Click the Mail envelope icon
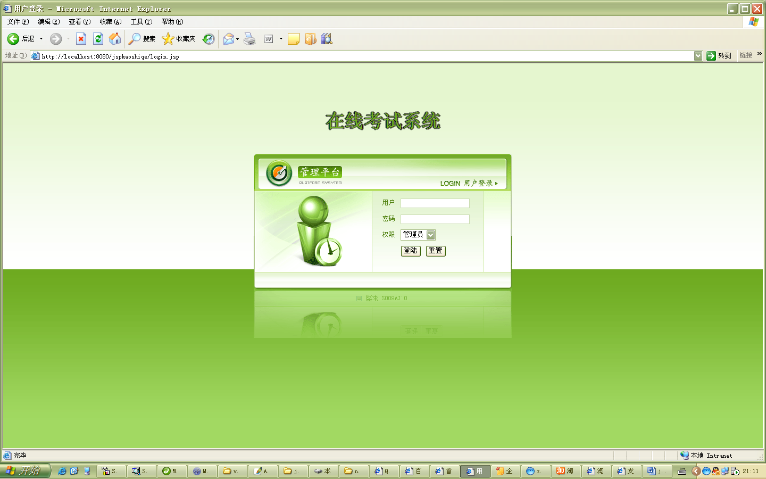 point(228,39)
